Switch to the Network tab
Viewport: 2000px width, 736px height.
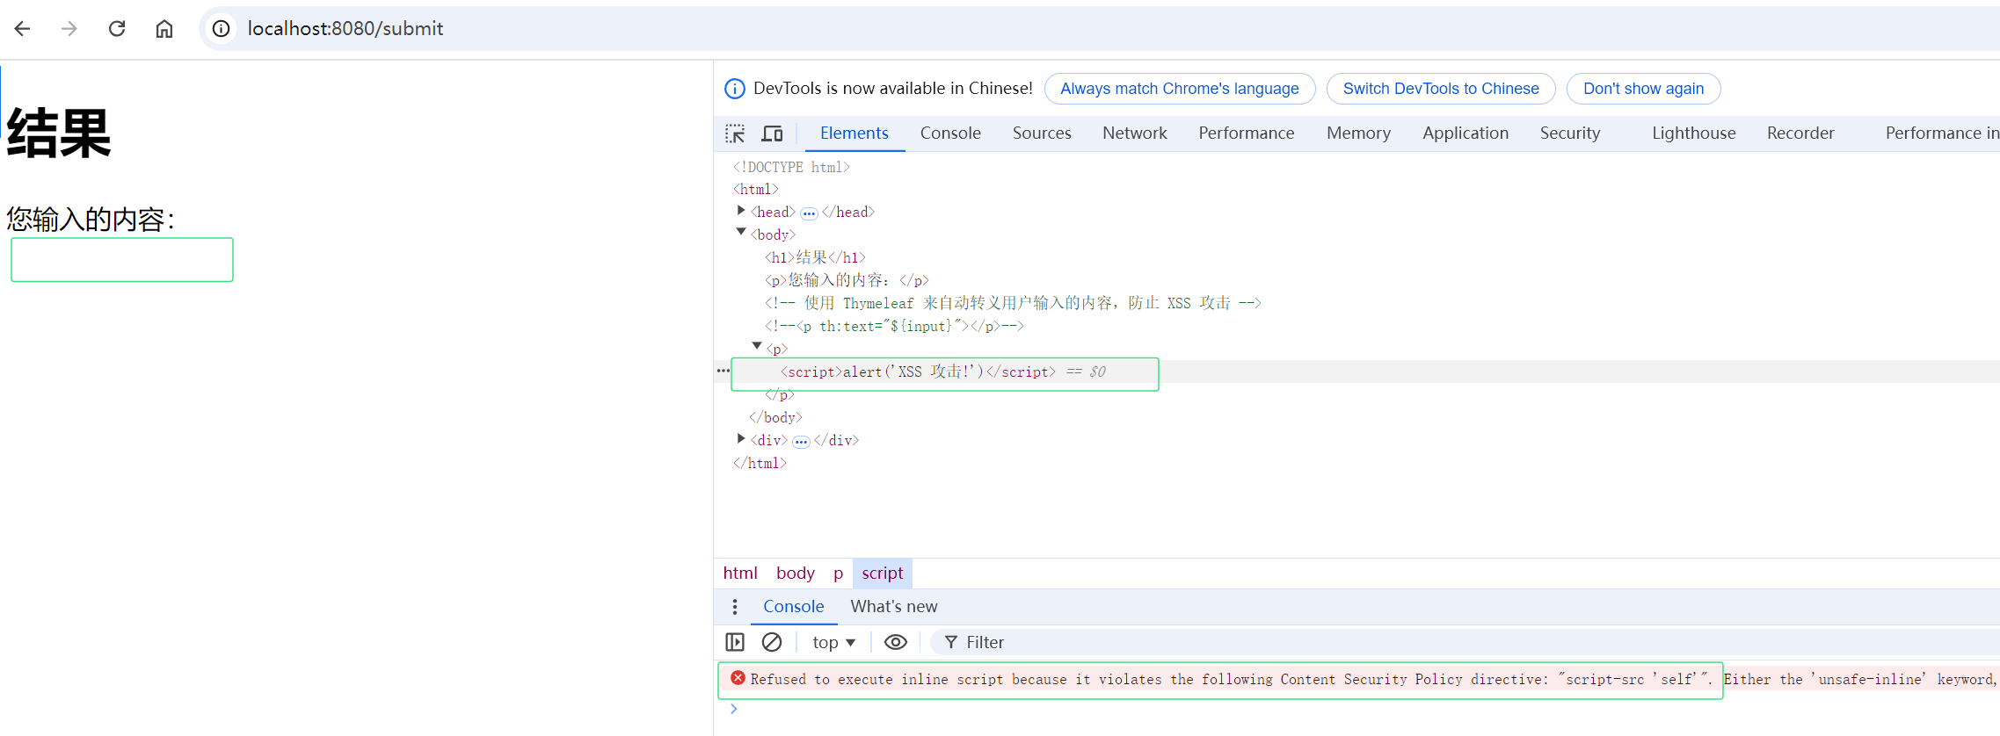[1135, 133]
